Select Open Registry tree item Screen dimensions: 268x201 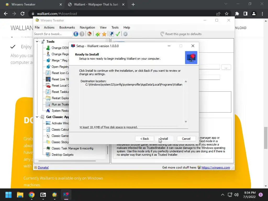coord(57,67)
